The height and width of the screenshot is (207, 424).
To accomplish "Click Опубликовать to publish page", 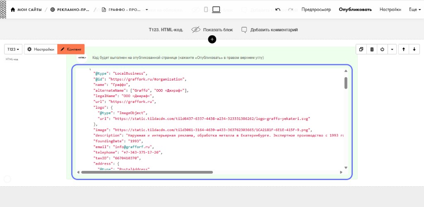I will [355, 10].
